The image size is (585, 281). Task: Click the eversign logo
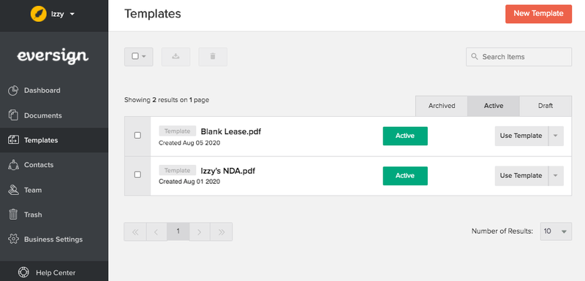53,57
